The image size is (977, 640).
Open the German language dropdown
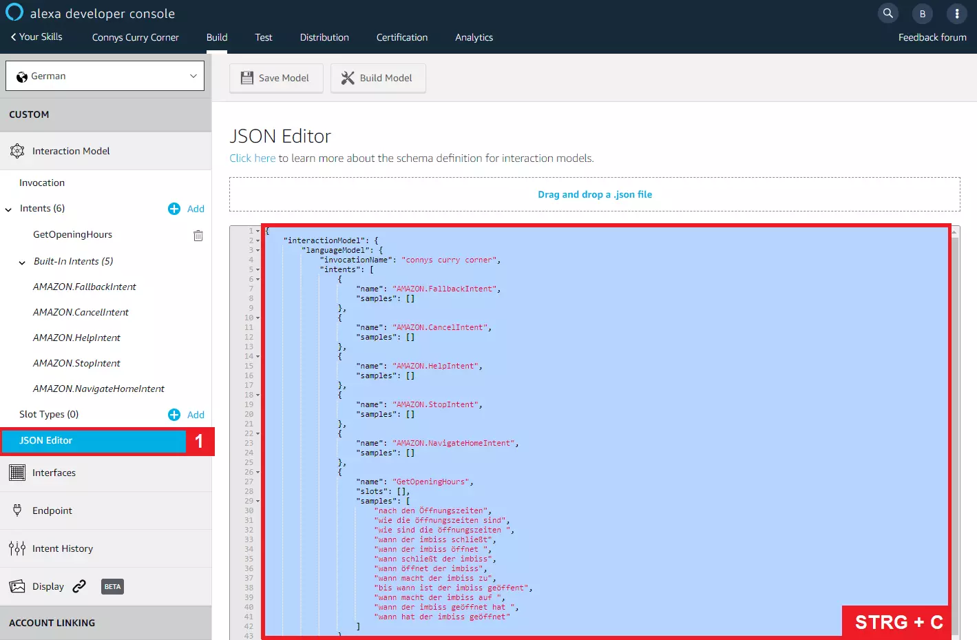105,76
